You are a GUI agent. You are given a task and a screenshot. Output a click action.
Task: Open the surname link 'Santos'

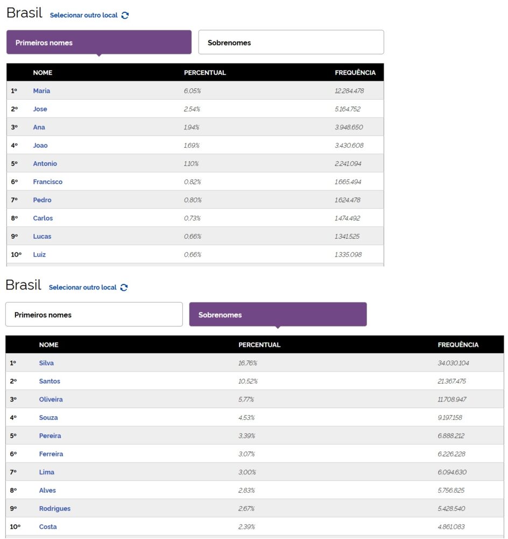50,382
